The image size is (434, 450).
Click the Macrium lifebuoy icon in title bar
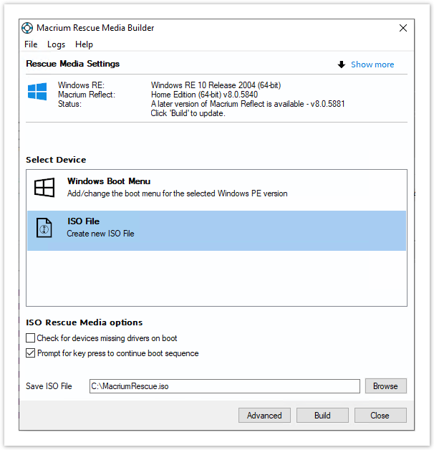tap(27, 28)
